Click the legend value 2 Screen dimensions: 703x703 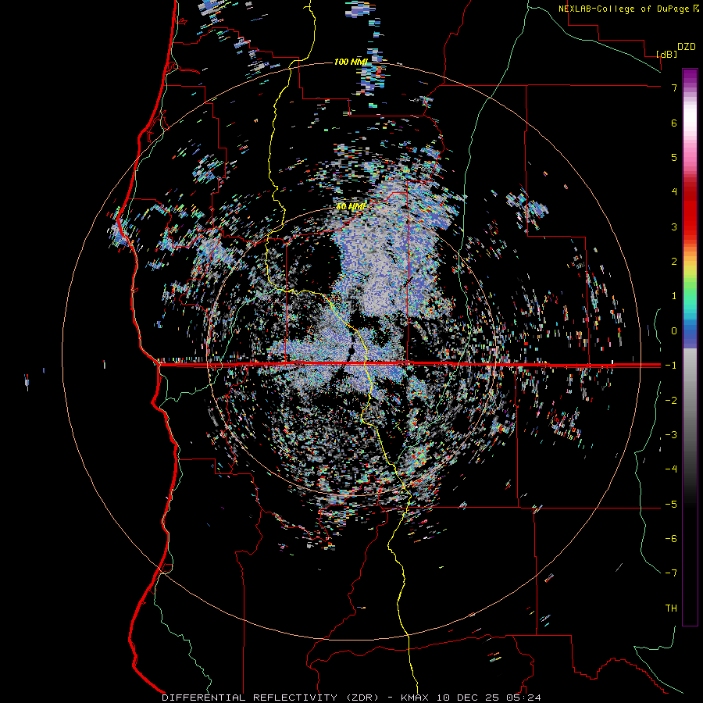pyautogui.click(x=674, y=262)
